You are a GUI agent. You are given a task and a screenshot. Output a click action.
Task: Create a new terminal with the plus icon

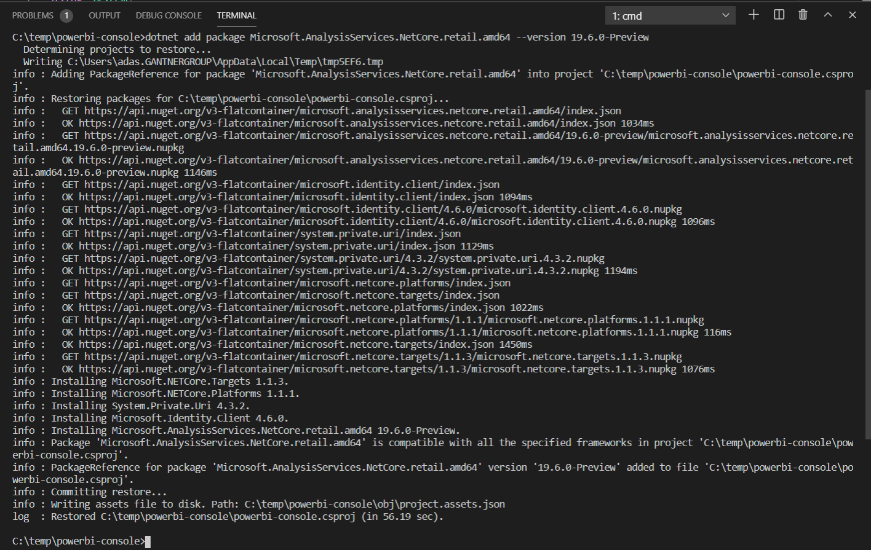pyautogui.click(x=754, y=15)
